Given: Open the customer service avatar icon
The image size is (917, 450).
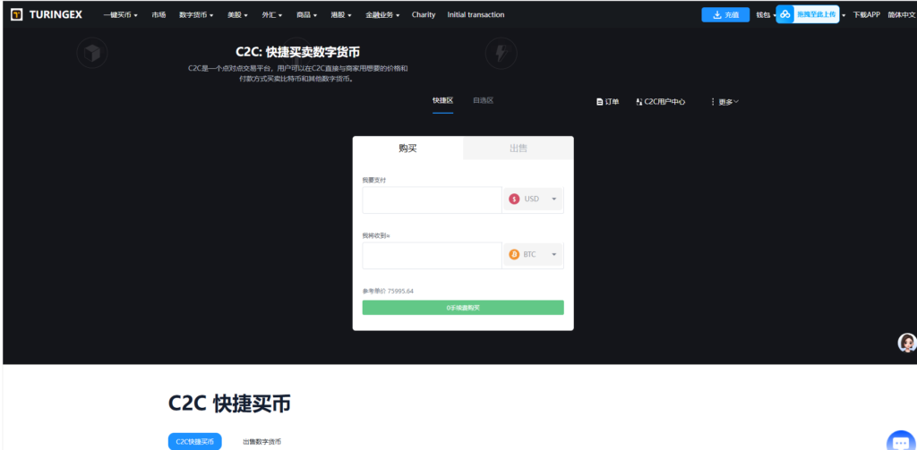Looking at the screenshot, I should pyautogui.click(x=907, y=343).
